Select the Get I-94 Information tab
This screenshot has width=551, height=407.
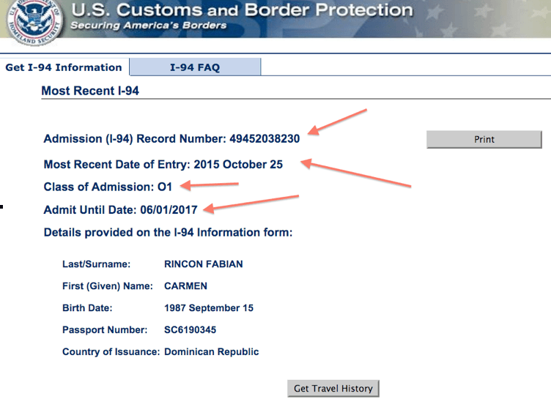click(x=64, y=67)
